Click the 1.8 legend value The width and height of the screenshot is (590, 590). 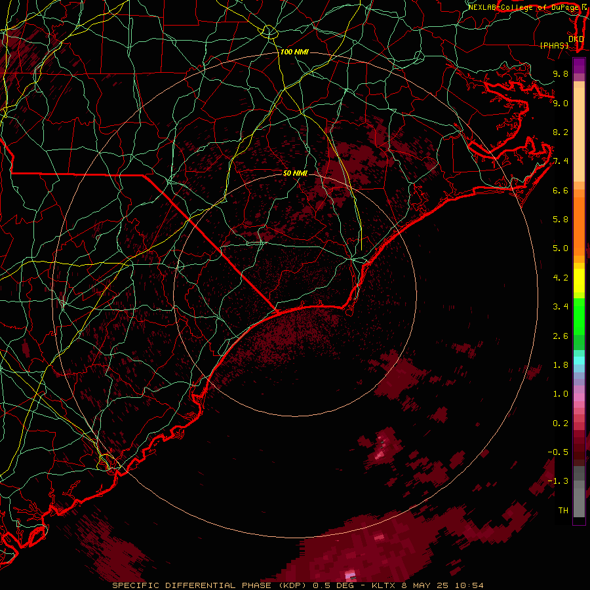(560, 365)
